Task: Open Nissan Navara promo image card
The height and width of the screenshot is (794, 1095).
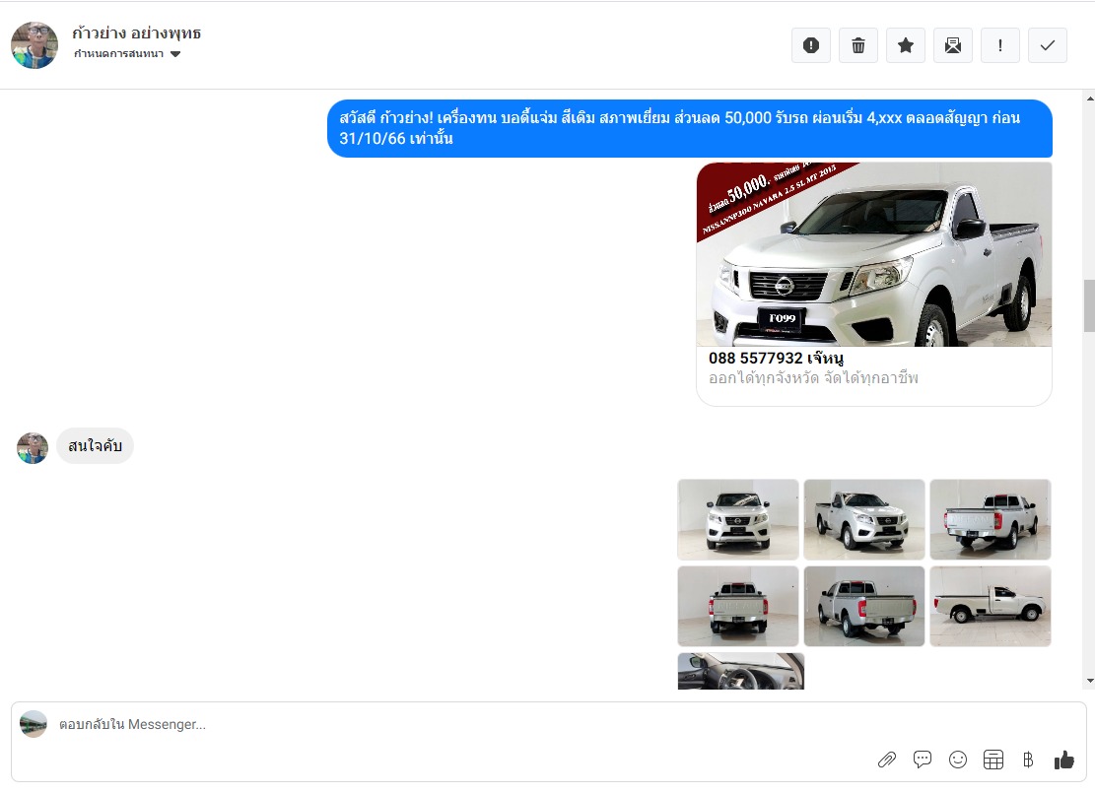Action: [x=874, y=254]
